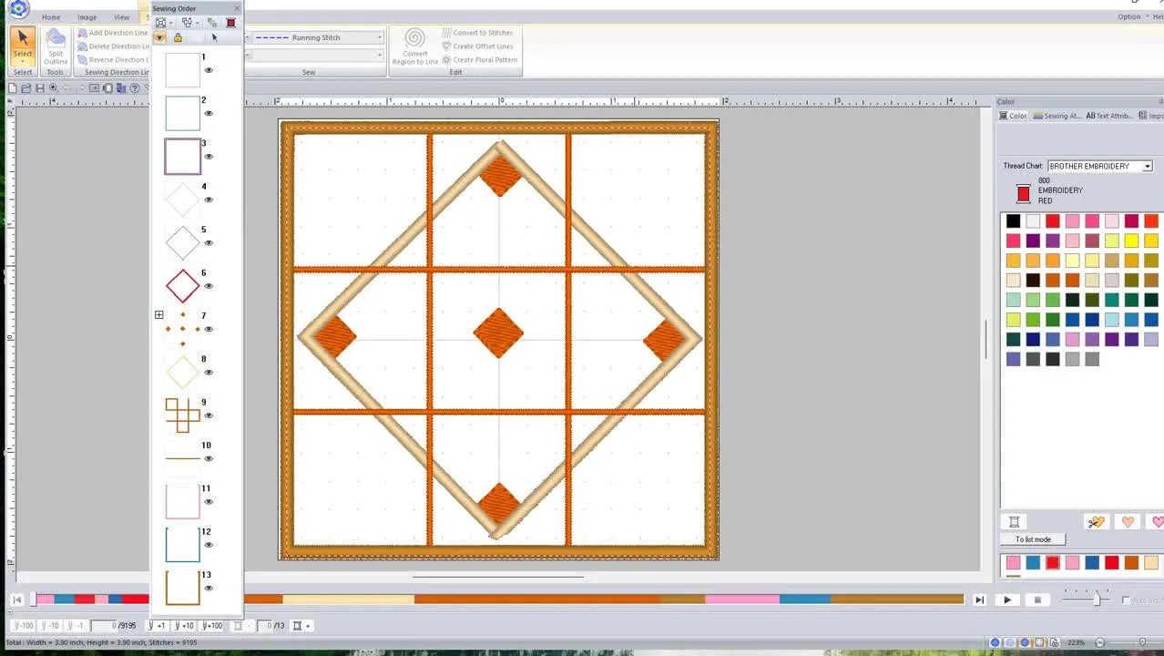
Task: Click Create Floral Pattern
Action: pyautogui.click(x=480, y=60)
